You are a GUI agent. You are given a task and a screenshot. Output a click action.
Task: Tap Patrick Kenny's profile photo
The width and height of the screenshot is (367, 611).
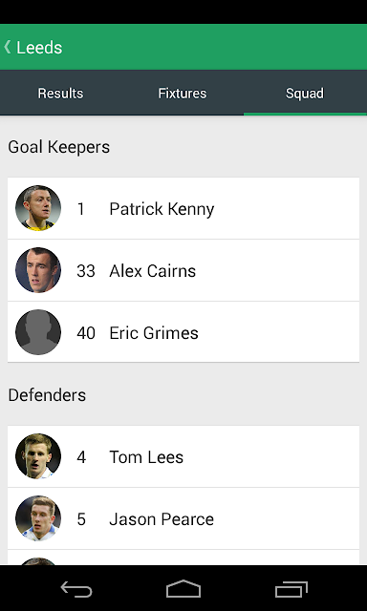pyautogui.click(x=38, y=208)
